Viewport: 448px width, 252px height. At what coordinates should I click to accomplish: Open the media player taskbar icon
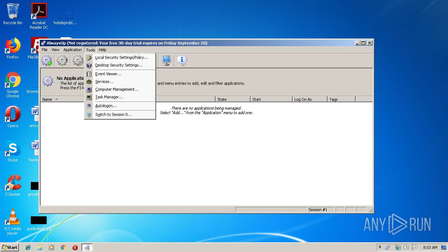pyautogui.click(x=51, y=247)
